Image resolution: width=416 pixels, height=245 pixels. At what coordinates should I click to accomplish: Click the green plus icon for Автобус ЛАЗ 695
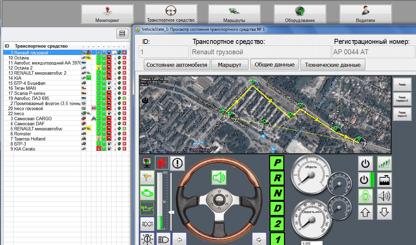[x=125, y=98]
